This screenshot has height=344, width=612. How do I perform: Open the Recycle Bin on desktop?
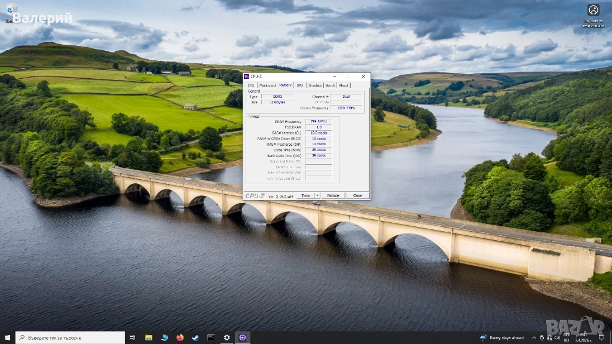coord(11,11)
